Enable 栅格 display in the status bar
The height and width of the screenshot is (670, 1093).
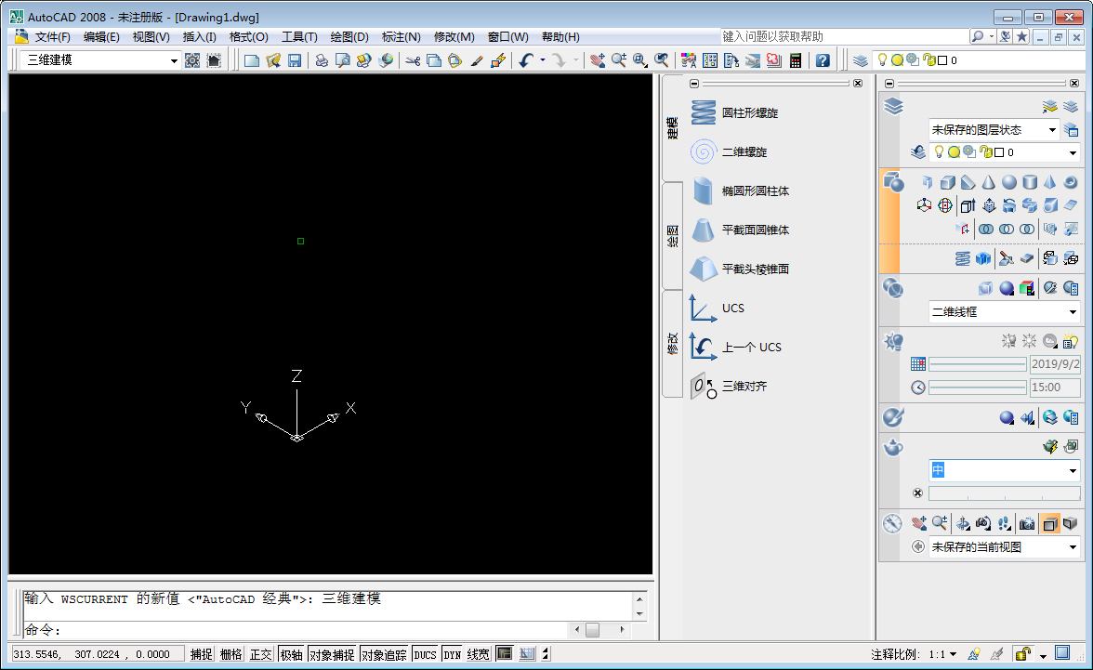230,653
